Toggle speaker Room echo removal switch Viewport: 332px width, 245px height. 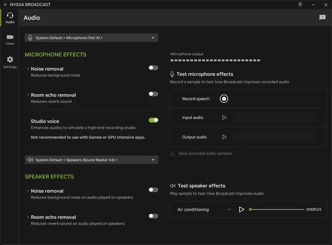[x=153, y=216]
